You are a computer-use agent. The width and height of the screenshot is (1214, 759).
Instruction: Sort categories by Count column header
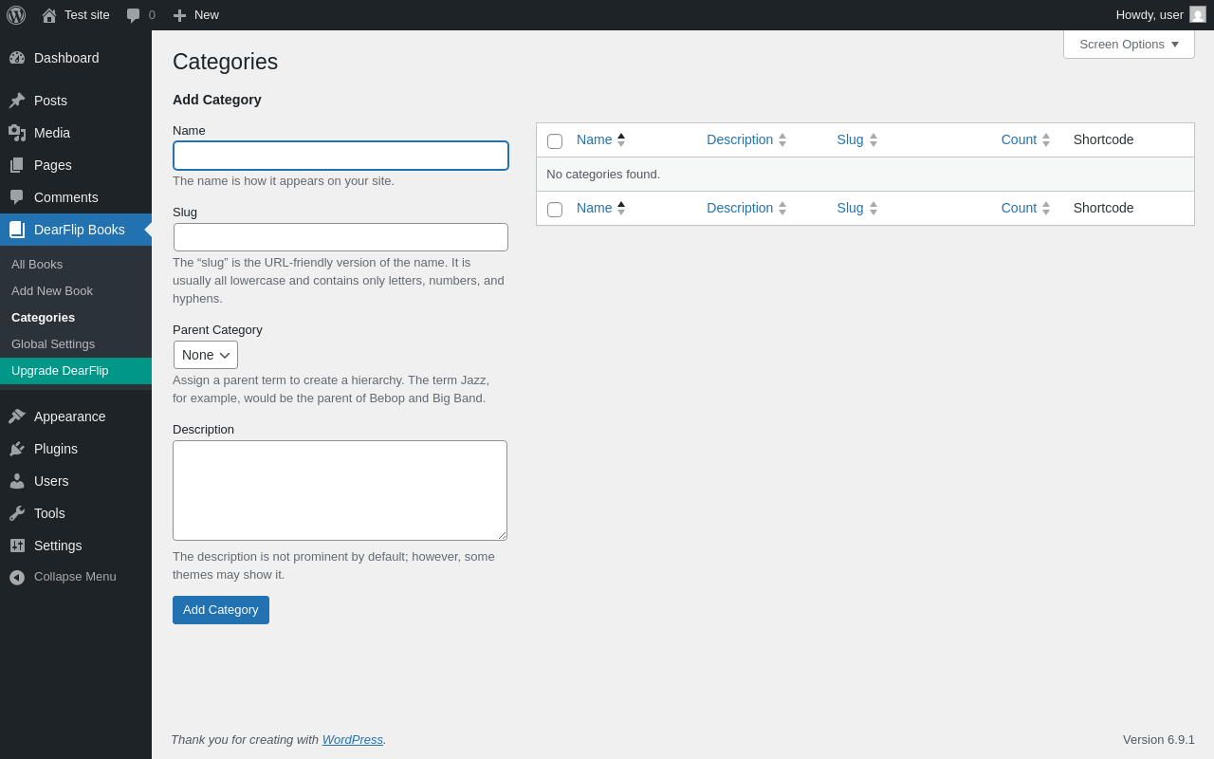click(x=1019, y=139)
